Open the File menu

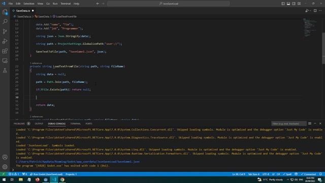tap(11, 4)
